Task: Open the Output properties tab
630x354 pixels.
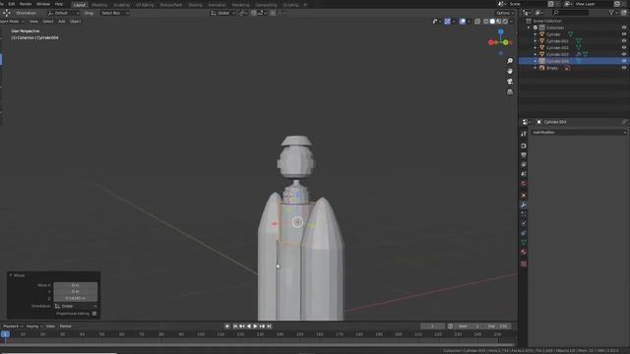Action: tap(523, 155)
